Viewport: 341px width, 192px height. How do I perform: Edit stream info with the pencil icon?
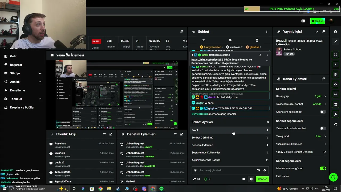[317, 32]
